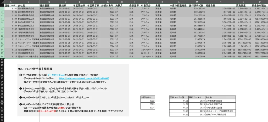Click the 流動資産 header cell
Viewport: 268px width, 122px height.
click(x=244, y=5)
